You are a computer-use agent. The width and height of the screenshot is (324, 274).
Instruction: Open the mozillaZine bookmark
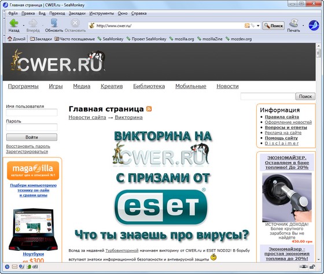point(210,39)
